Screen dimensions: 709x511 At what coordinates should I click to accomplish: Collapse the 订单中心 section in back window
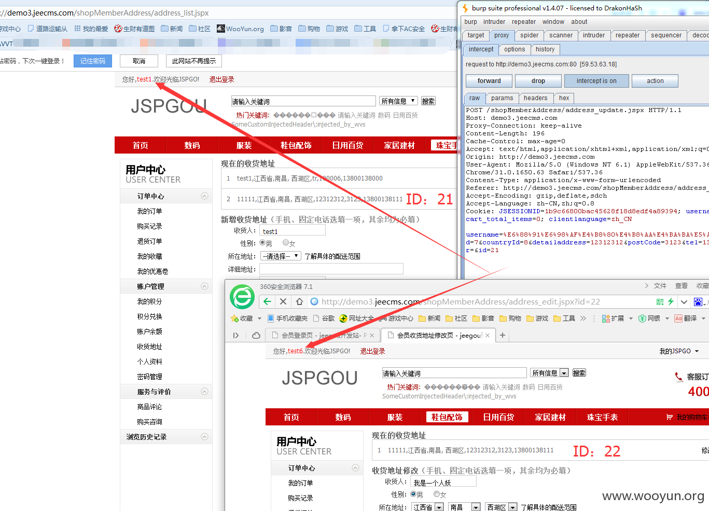[x=204, y=196]
